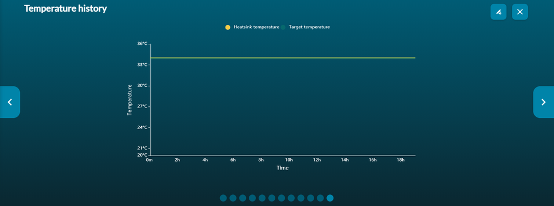
Task: Click the 24°C axis label
Action: click(x=142, y=127)
